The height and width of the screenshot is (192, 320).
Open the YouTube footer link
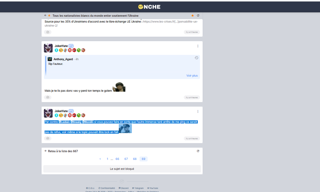coord(152,188)
